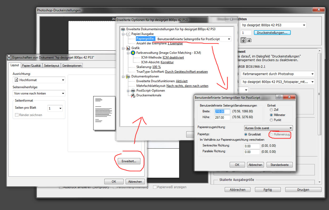329x210 pixels.
Task: Select the Grafik chart icon in tree
Action: click(x=128, y=48)
